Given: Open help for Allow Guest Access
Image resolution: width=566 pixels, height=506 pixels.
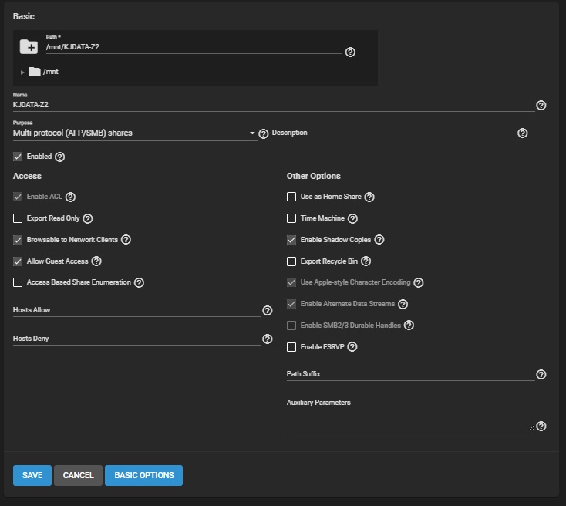Looking at the screenshot, I should pyautogui.click(x=96, y=261).
